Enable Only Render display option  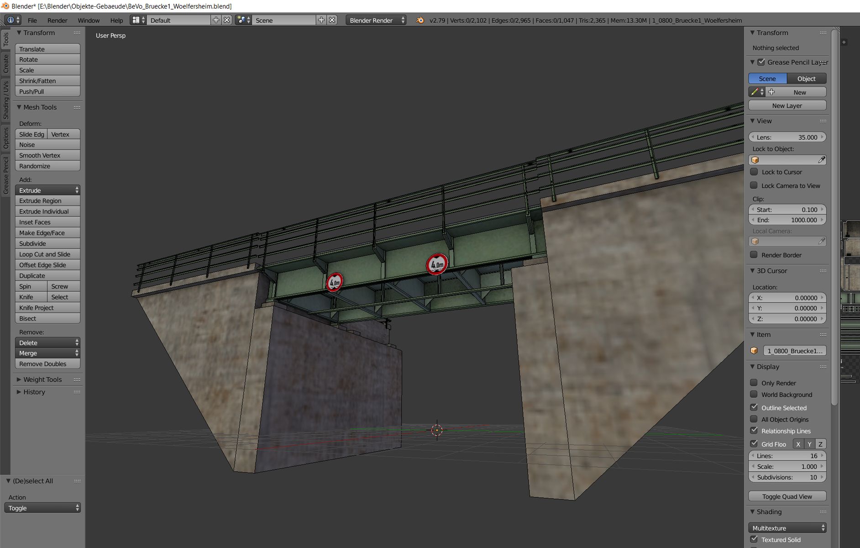pos(754,383)
